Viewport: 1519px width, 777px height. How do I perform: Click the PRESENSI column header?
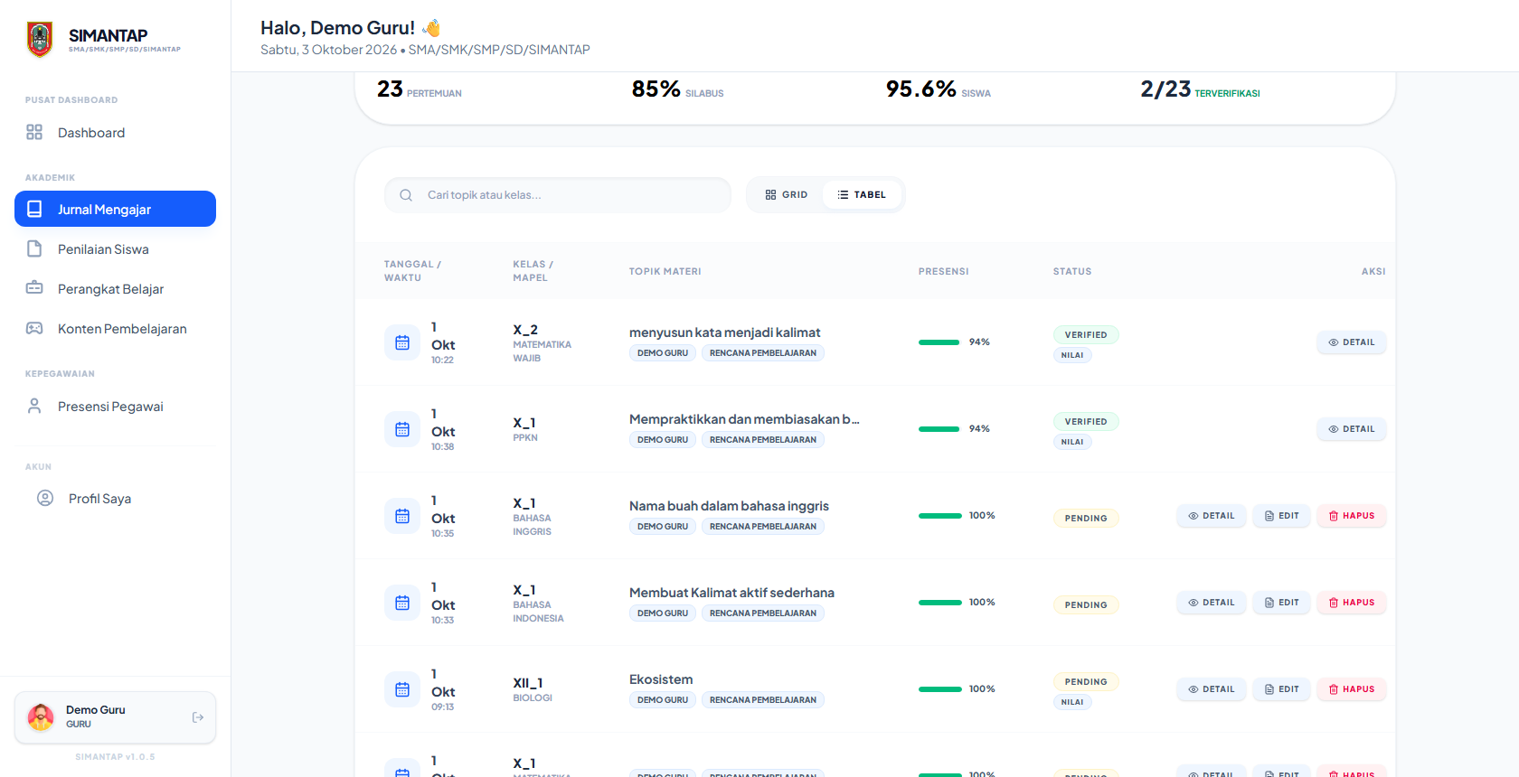click(x=944, y=271)
